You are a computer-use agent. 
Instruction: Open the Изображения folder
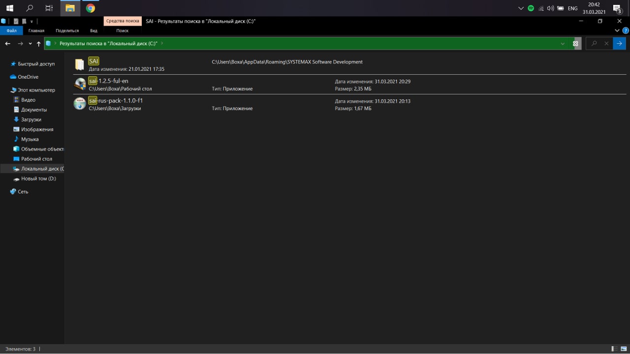pos(37,129)
